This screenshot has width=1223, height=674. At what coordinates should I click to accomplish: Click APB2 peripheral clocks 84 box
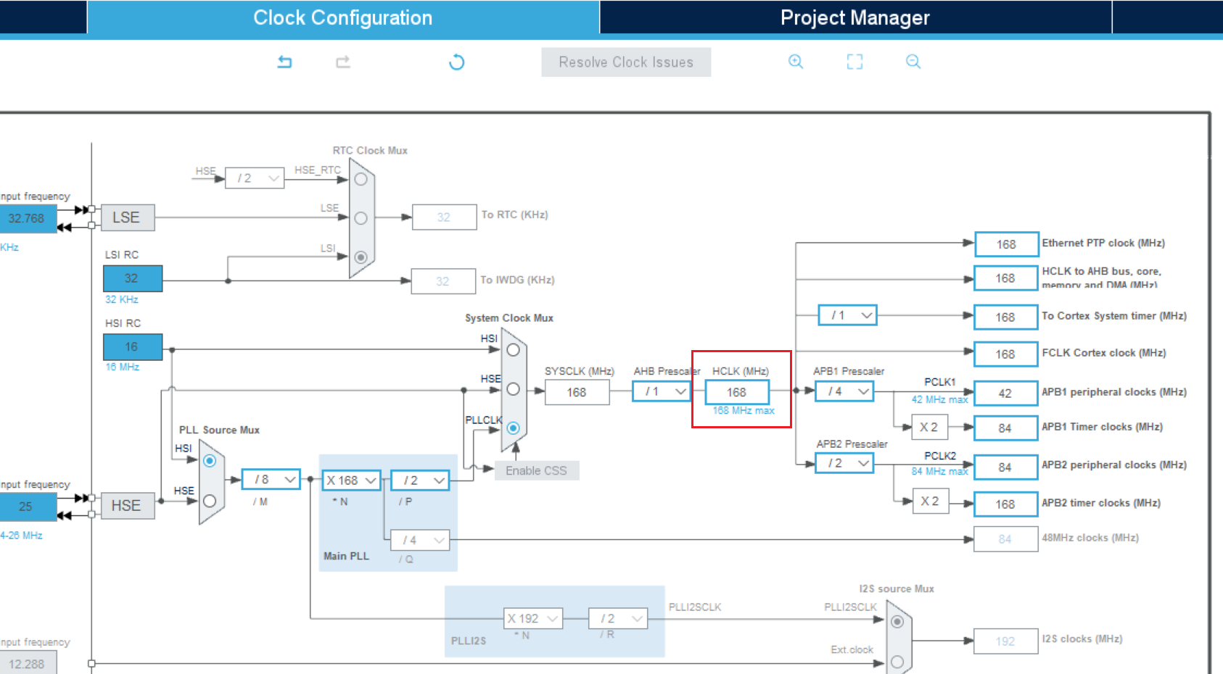(x=1006, y=467)
